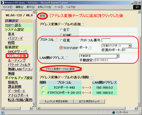The image size is (142, 115).
Task: Click the 設定 button
Action: (43, 16)
